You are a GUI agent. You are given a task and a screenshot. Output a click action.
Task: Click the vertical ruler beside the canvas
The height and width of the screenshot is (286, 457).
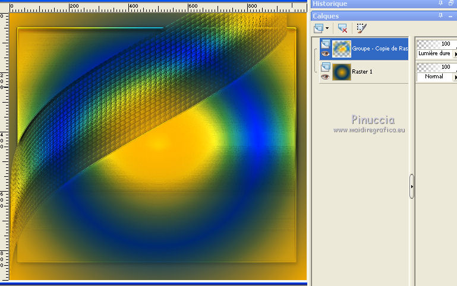[4, 147]
